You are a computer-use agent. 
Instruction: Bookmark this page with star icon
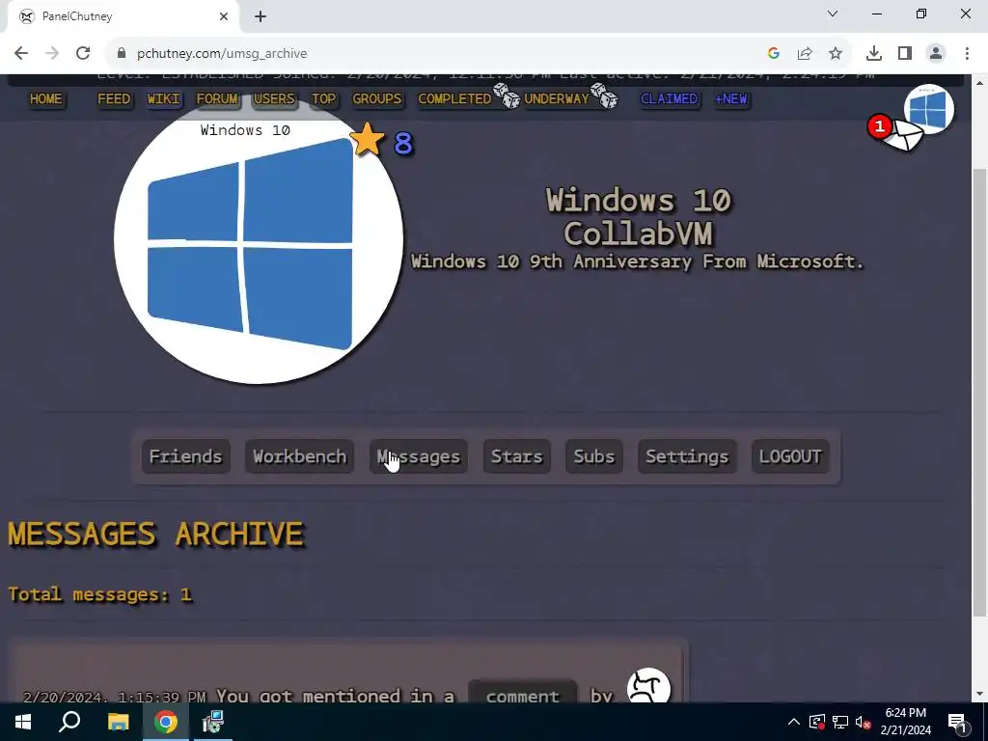[x=836, y=54]
